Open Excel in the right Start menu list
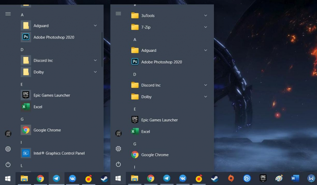The height and width of the screenshot is (185, 317). (145, 132)
